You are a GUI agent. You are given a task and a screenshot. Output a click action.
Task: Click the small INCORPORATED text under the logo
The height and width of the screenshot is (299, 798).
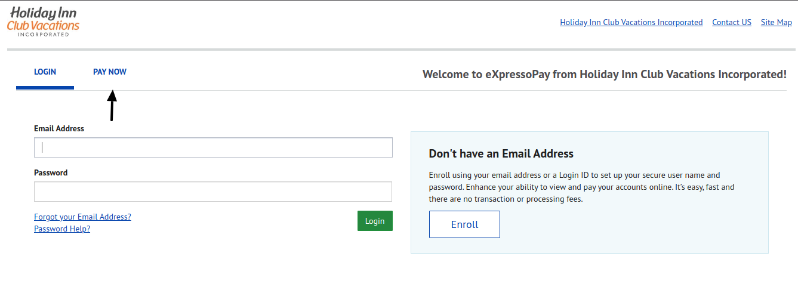(x=43, y=35)
